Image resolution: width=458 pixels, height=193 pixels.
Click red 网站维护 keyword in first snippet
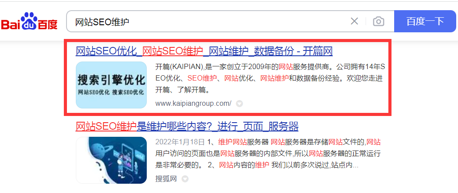(x=274, y=78)
